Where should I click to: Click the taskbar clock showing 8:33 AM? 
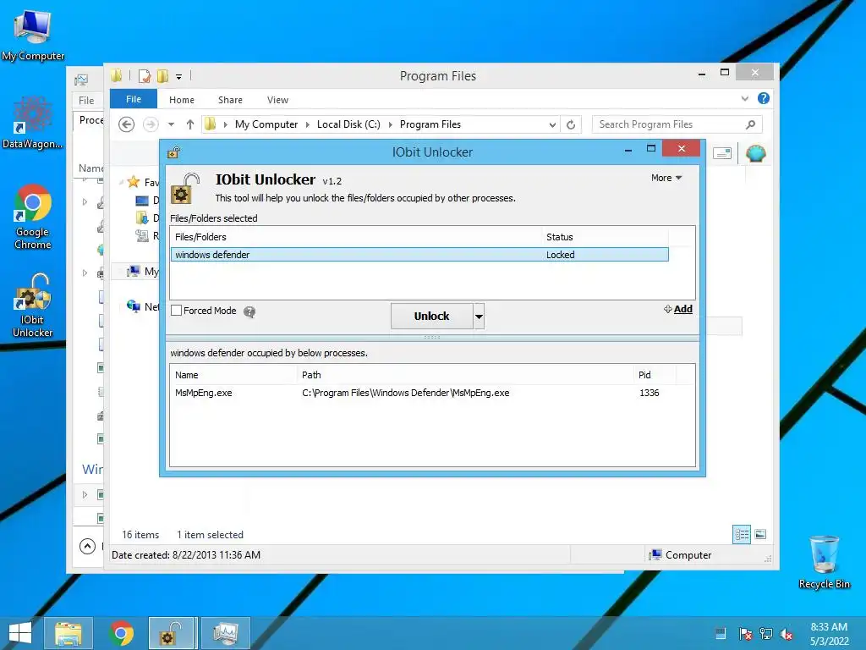[829, 634]
